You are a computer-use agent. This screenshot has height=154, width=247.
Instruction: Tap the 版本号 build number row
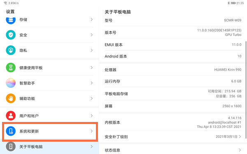173,32
